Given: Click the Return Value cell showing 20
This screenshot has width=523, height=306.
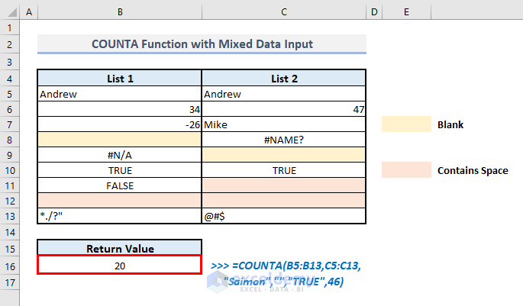Looking at the screenshot, I should 120,266.
